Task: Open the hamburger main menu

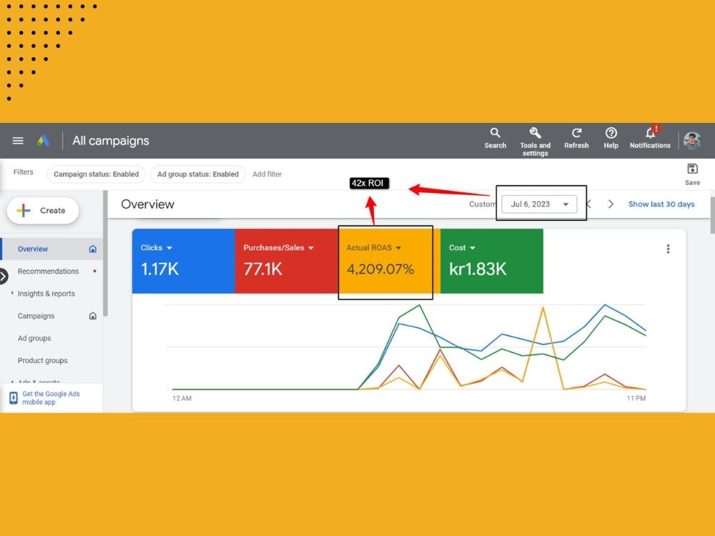Action: point(18,141)
